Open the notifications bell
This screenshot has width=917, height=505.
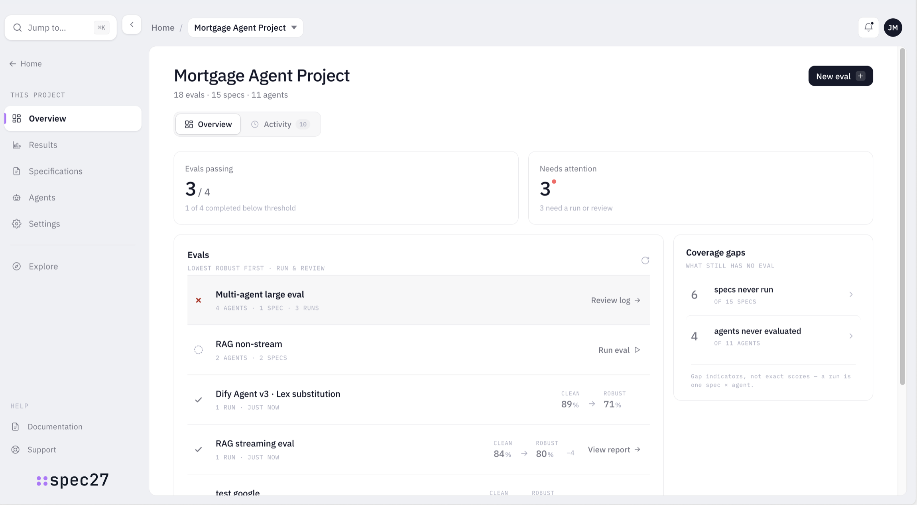click(x=868, y=28)
